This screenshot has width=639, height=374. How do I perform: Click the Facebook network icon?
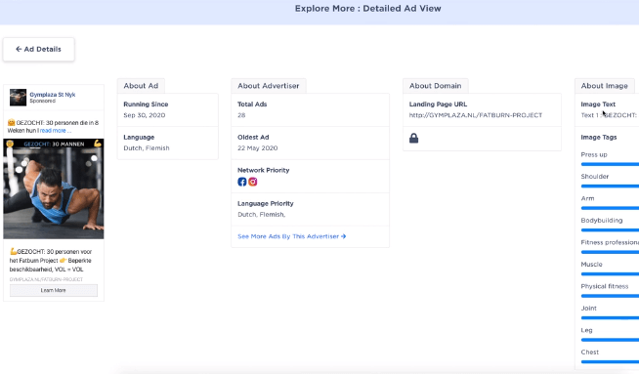tap(241, 182)
